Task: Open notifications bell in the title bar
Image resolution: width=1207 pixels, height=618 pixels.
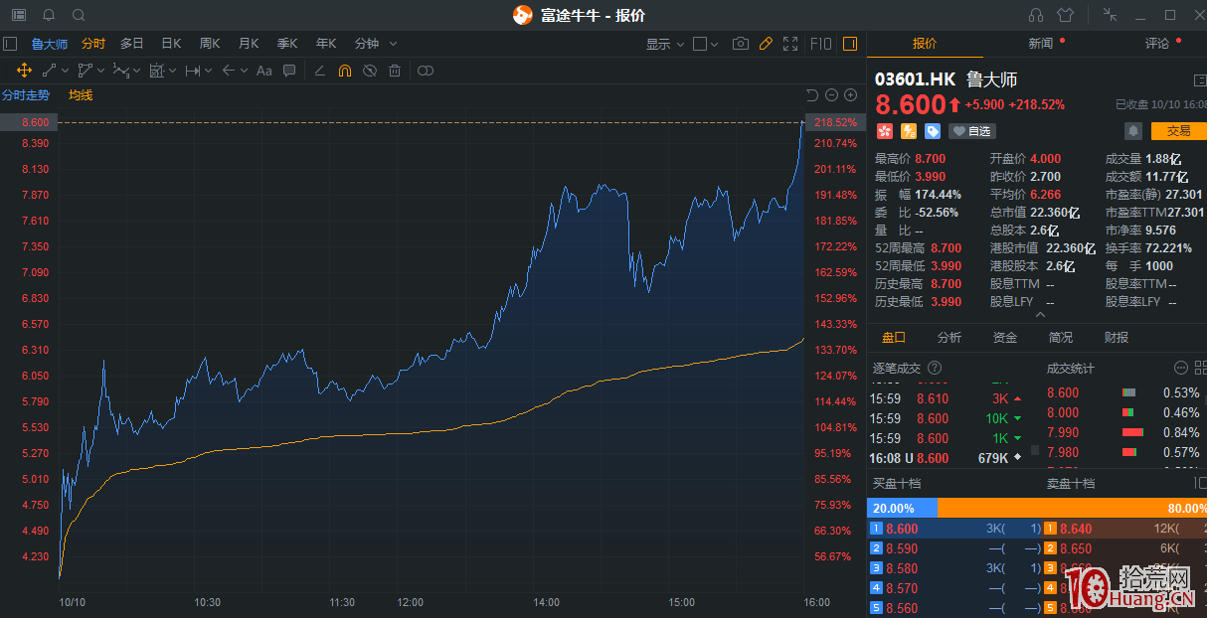Action: click(x=49, y=15)
